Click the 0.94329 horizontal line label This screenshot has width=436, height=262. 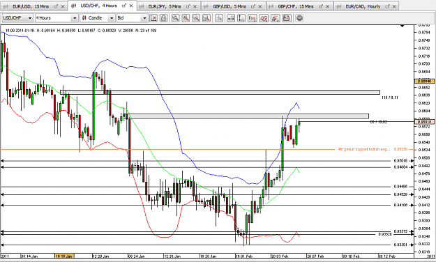click(400, 194)
